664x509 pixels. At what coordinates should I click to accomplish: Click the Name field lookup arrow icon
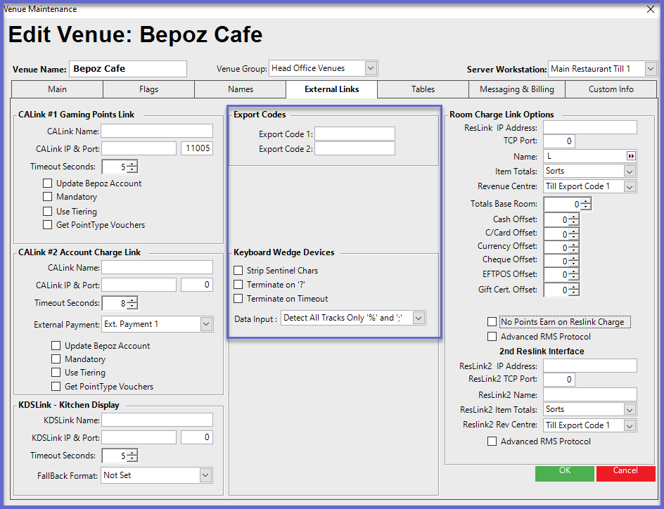click(631, 156)
